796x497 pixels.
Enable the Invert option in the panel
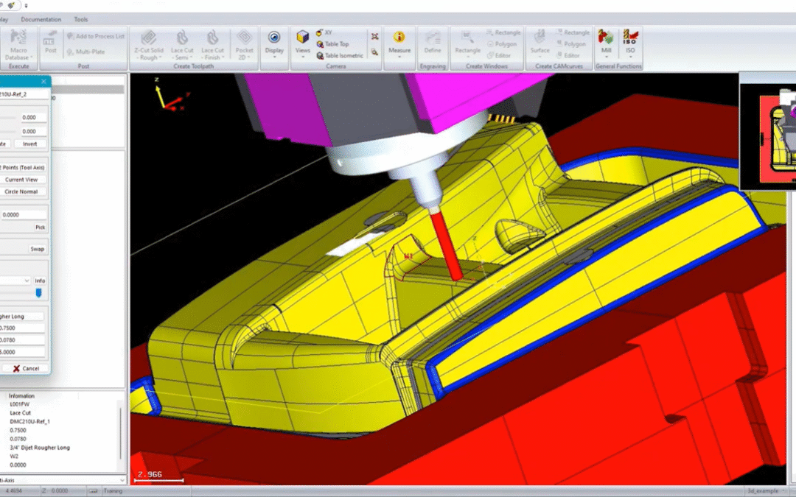[31, 143]
